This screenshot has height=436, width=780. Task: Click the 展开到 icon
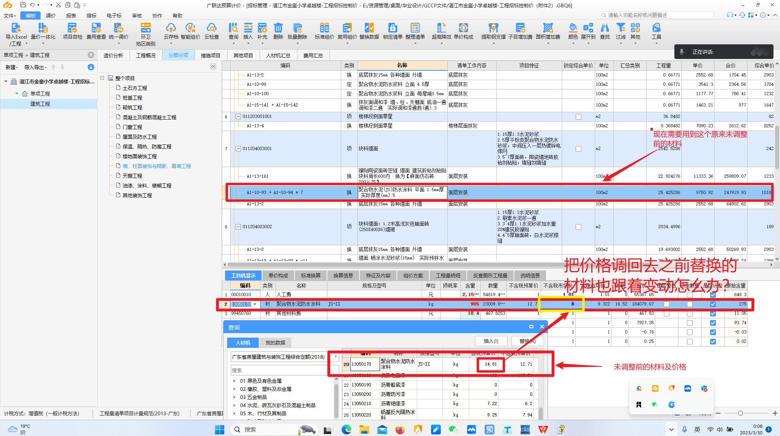click(588, 31)
